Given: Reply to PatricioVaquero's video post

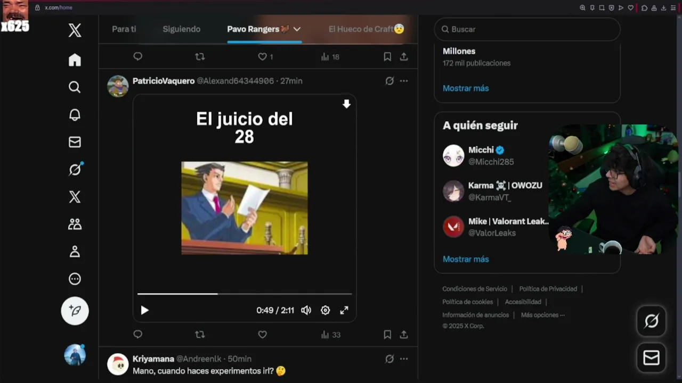Looking at the screenshot, I should (x=137, y=335).
